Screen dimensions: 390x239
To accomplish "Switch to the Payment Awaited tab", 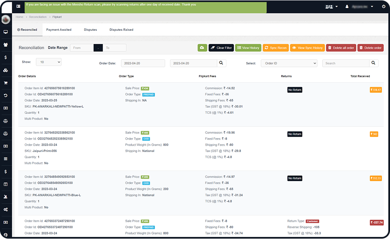I will click(59, 30).
